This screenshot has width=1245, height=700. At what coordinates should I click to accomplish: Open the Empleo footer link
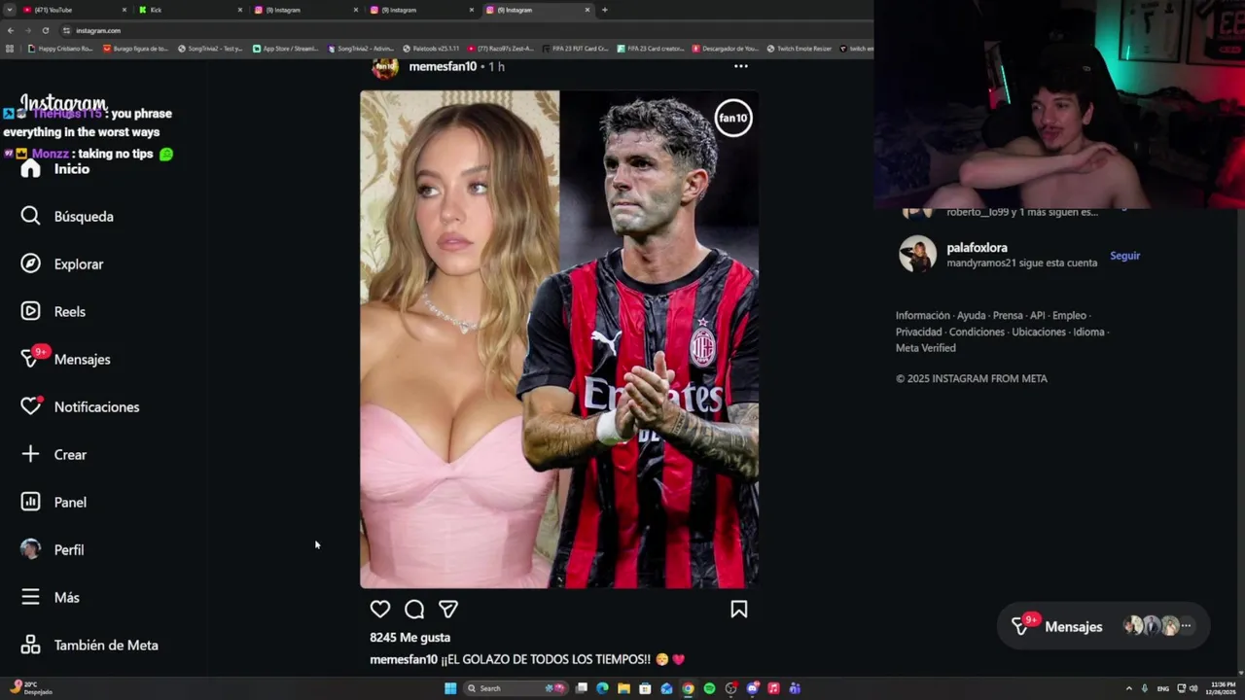pos(1069,316)
